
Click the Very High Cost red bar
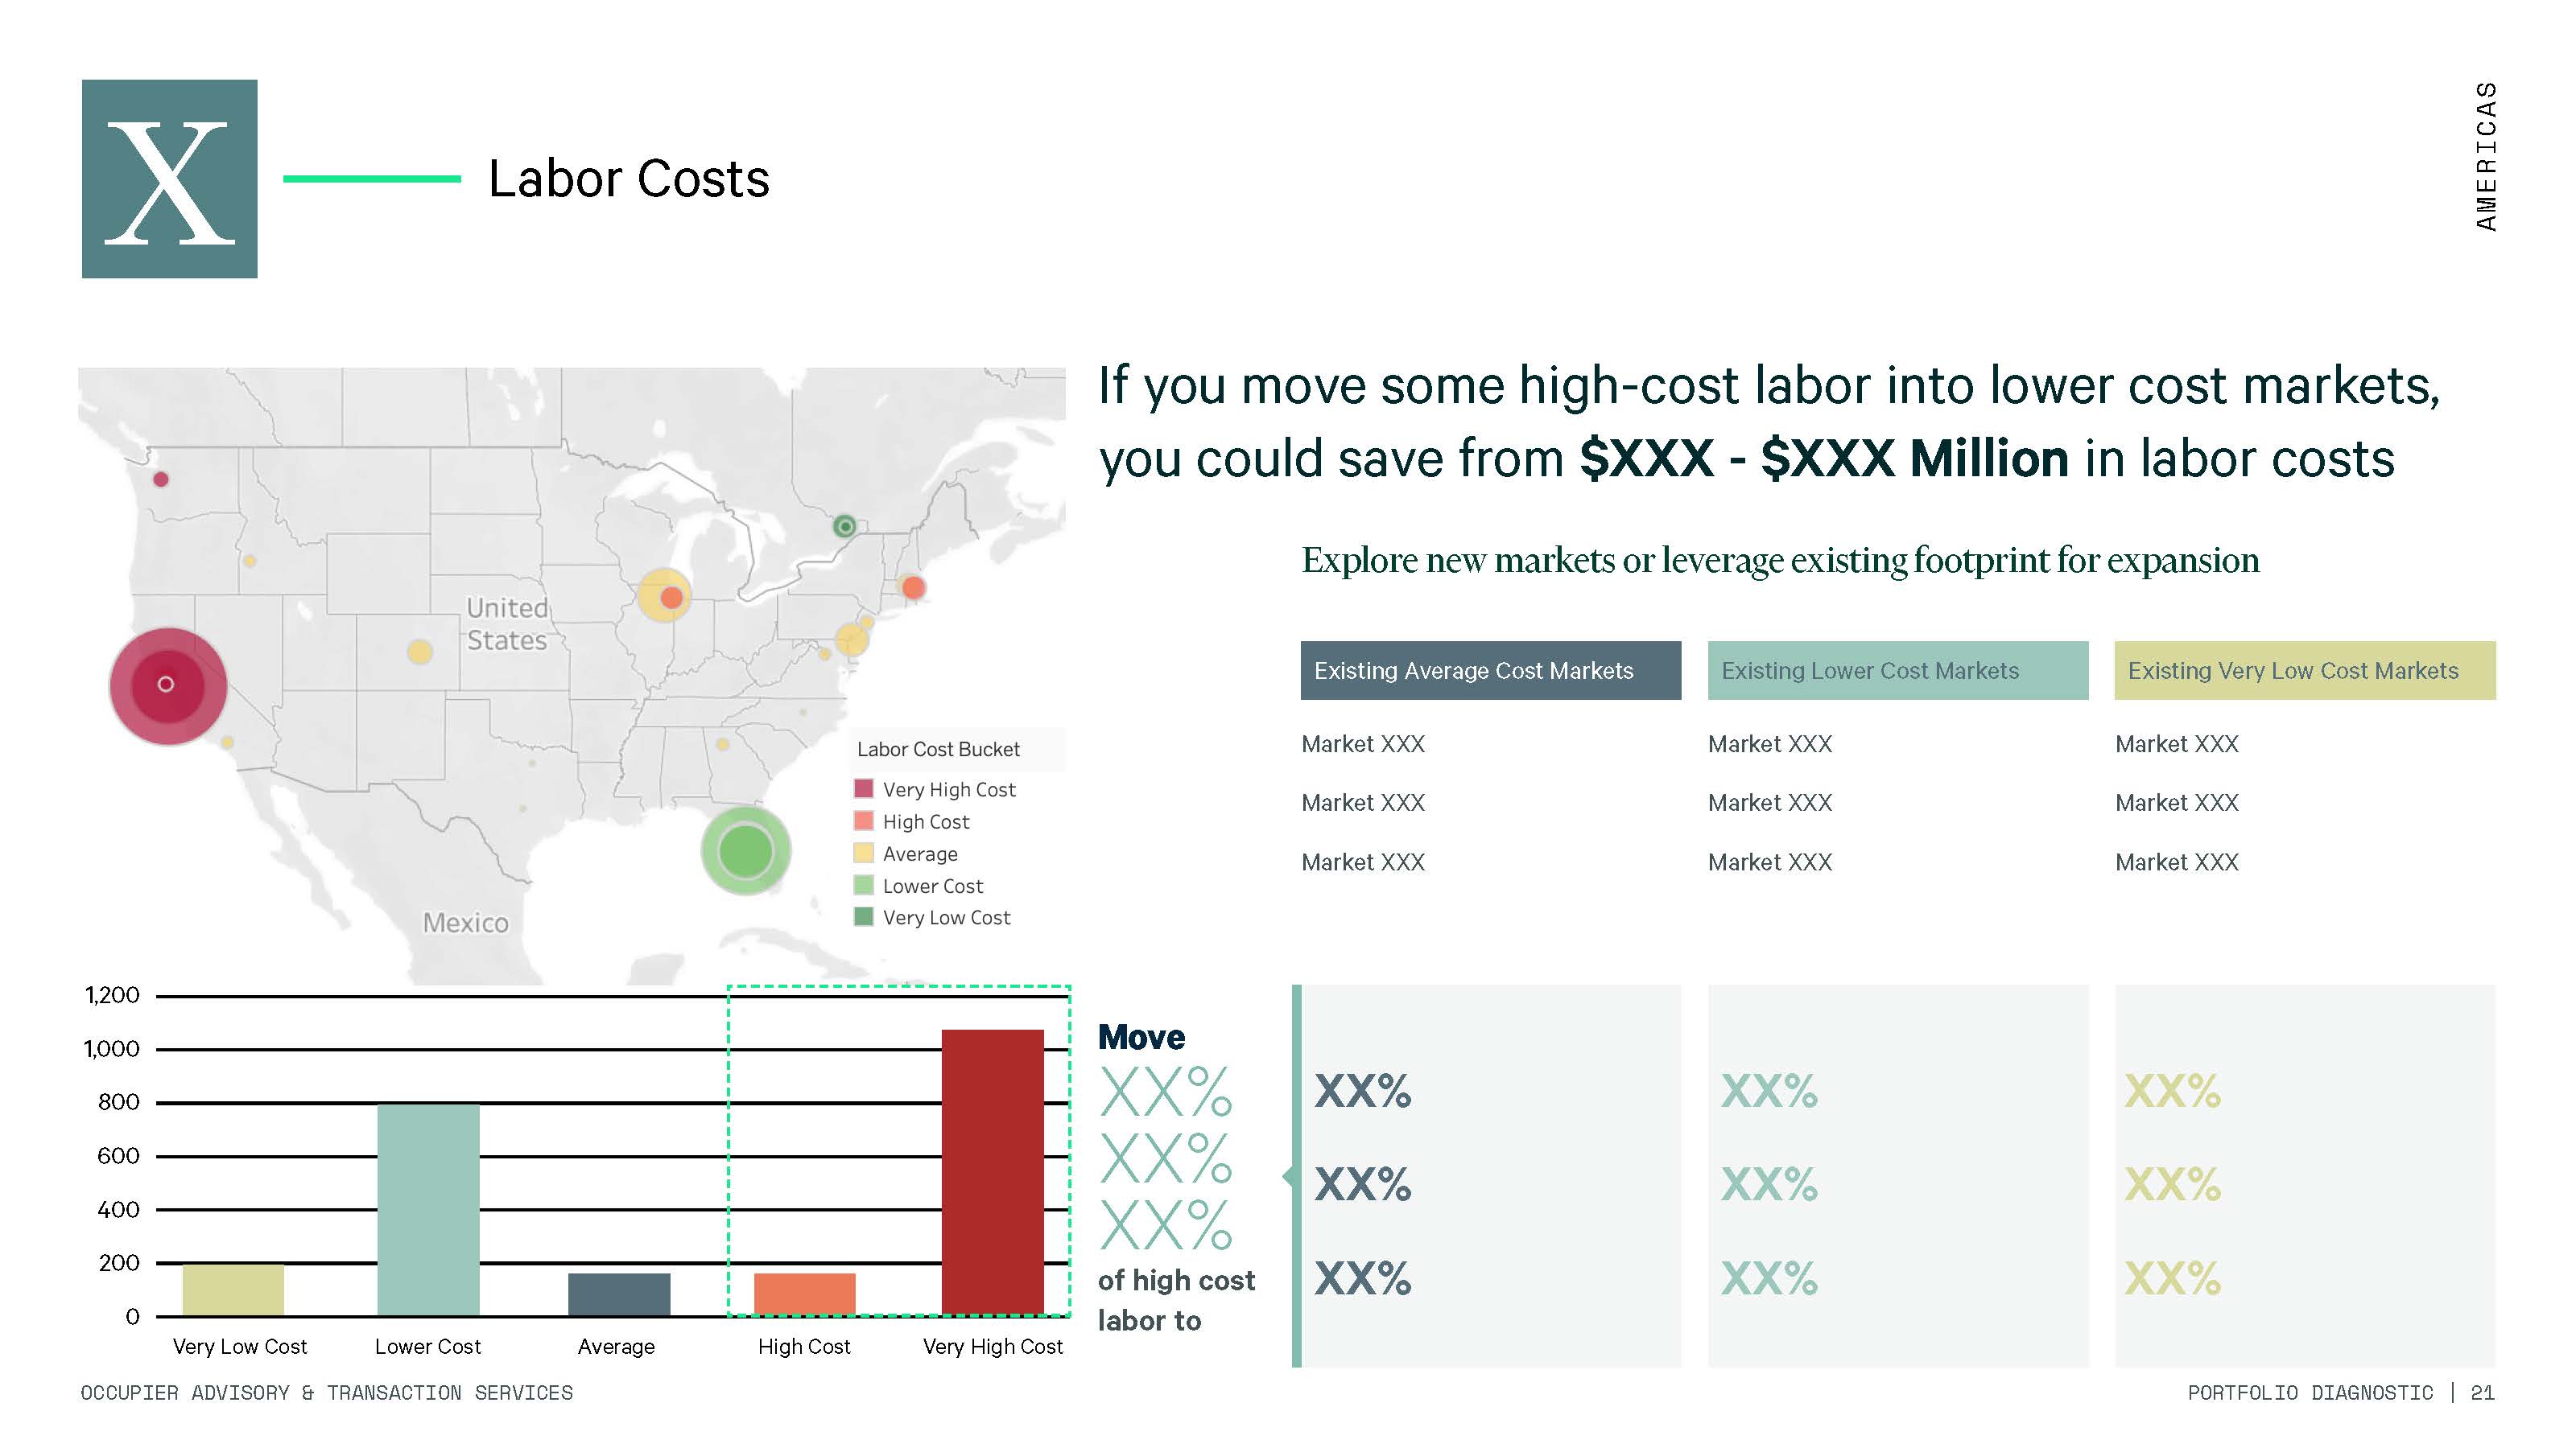coord(992,1171)
